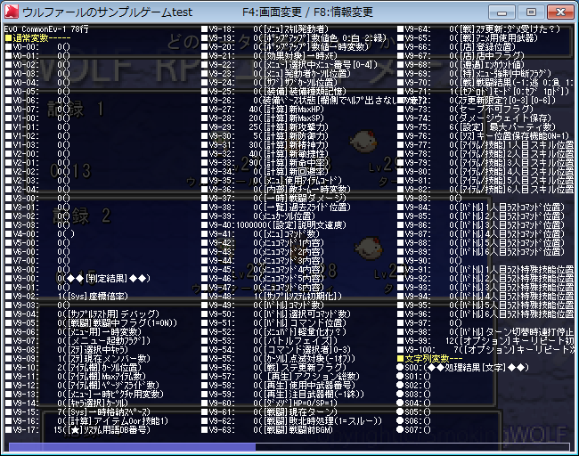The height and width of the screenshot is (456, 579).
Task: Select V9-05 戦闘中フラグ(1=ON) row
Action: click(91, 322)
